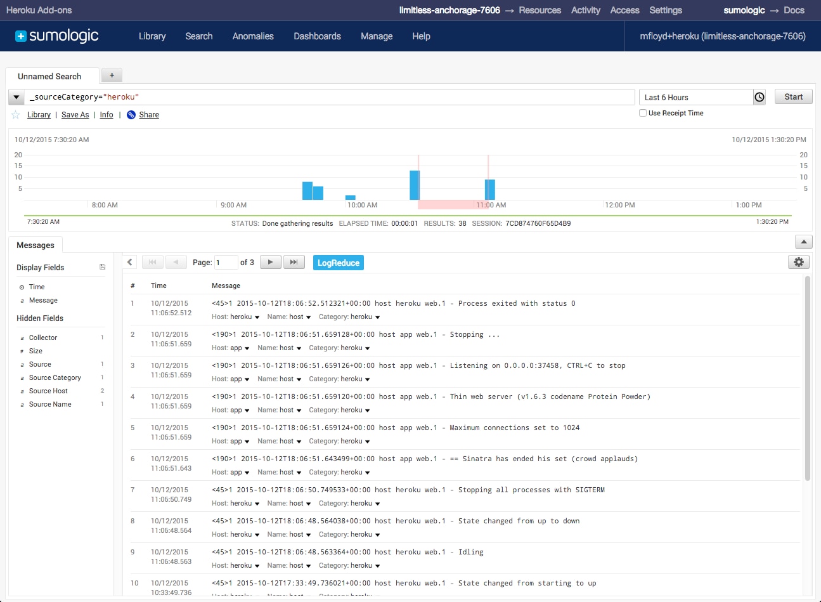Viewport: 821px width, 602px height.
Task: Click inside the Page number field
Action: [x=226, y=261]
